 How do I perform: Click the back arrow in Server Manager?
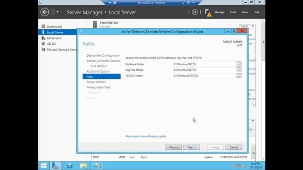pyautogui.click(x=45, y=12)
